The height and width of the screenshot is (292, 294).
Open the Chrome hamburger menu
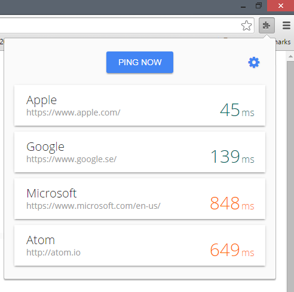pos(286,25)
